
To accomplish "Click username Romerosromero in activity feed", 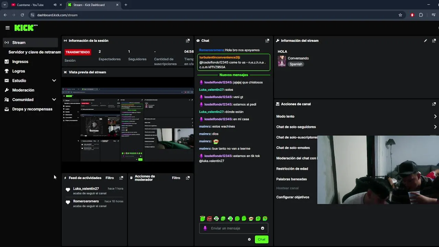I will pyautogui.click(x=86, y=201).
